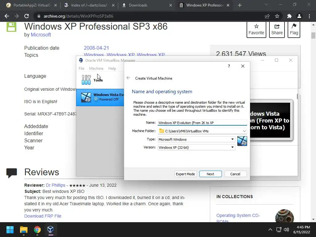
Task: Click the Windows XP OS type icon
Action: 242,141
